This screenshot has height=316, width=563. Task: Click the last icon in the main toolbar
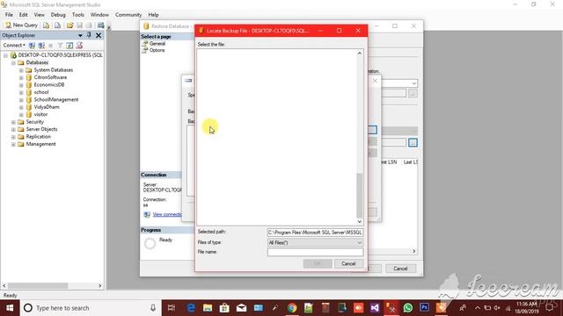(100, 25)
